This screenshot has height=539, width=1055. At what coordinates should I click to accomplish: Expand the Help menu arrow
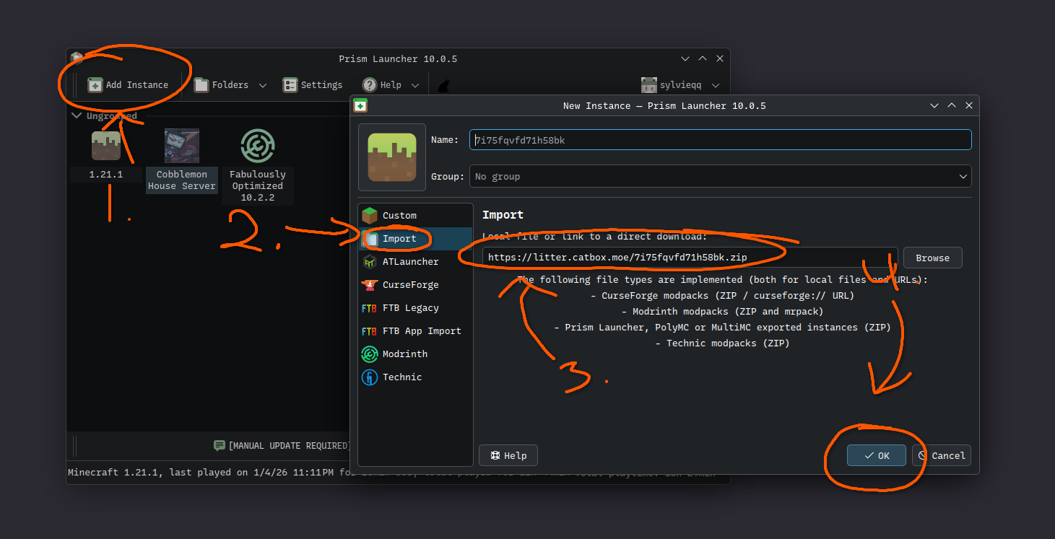click(x=415, y=85)
